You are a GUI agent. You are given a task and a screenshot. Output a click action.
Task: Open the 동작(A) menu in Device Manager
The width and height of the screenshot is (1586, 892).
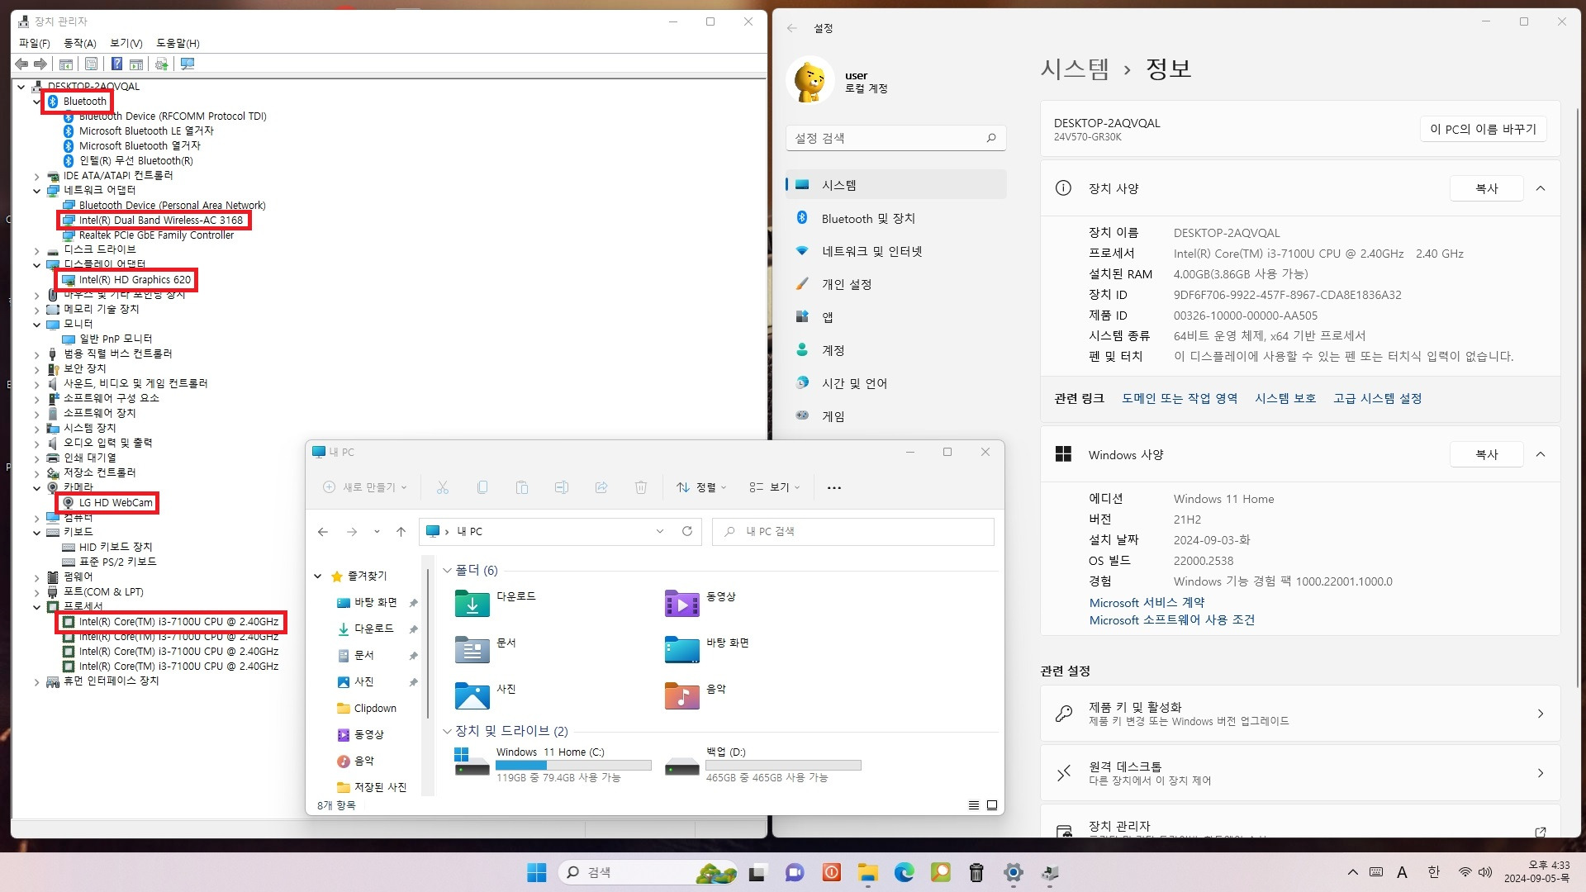pyautogui.click(x=80, y=43)
